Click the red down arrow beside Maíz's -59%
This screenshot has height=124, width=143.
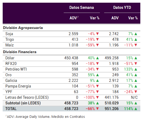coord(97,45)
